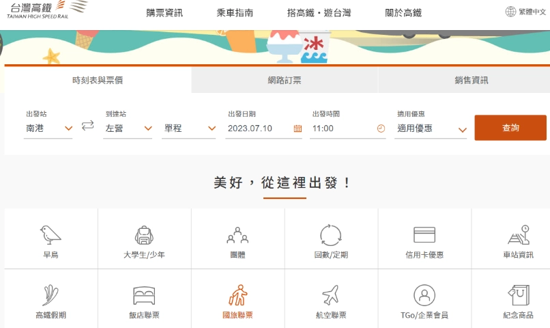Image resolution: width=550 pixels, height=328 pixels.
Task: Open the 大學生/少年 backpack icon
Action: point(144,235)
